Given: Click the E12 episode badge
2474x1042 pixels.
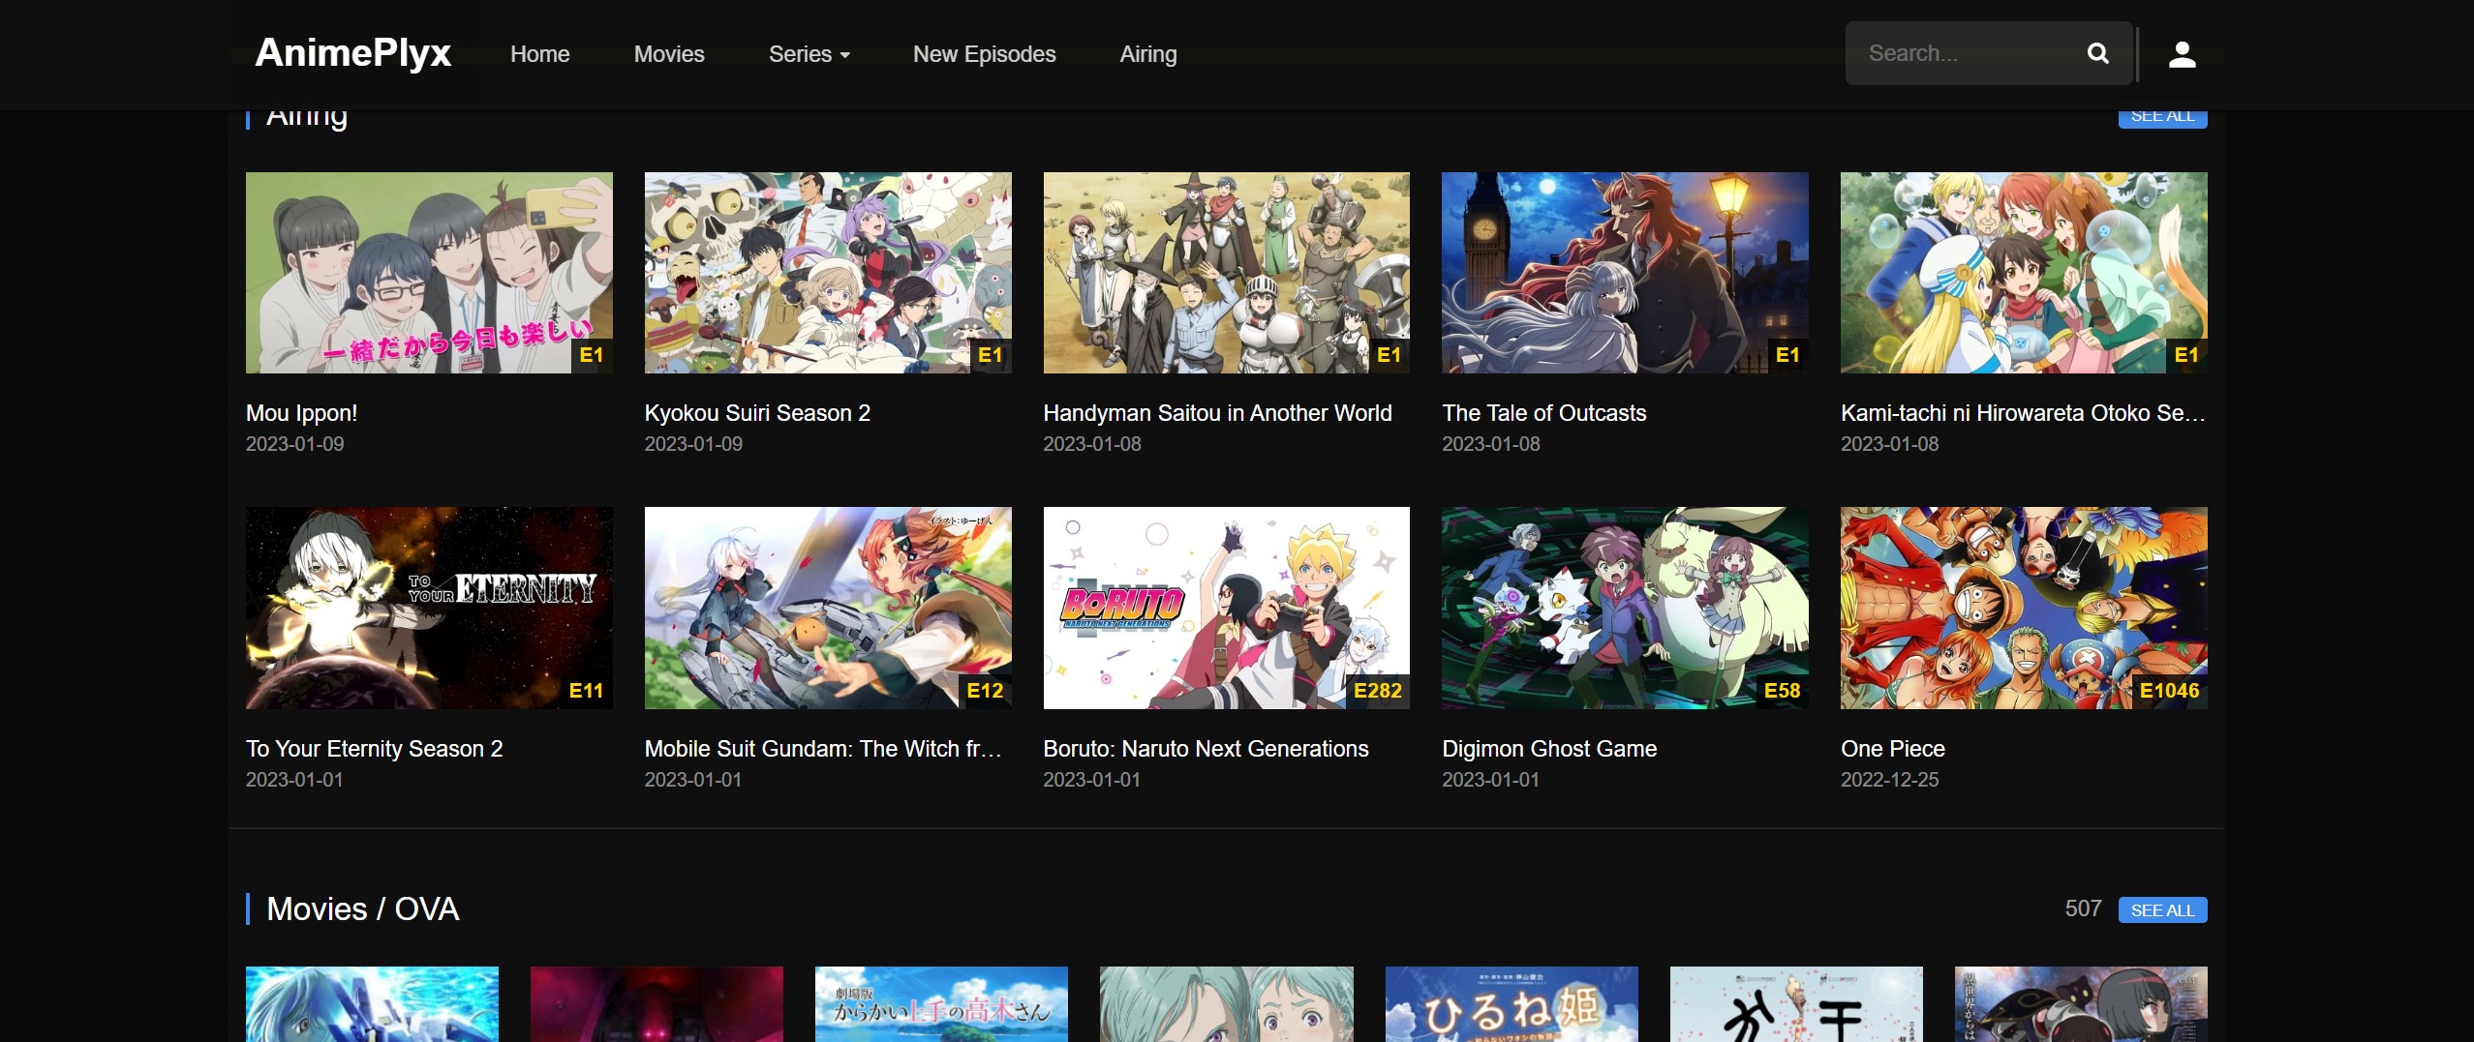Looking at the screenshot, I should pyautogui.click(x=985, y=691).
